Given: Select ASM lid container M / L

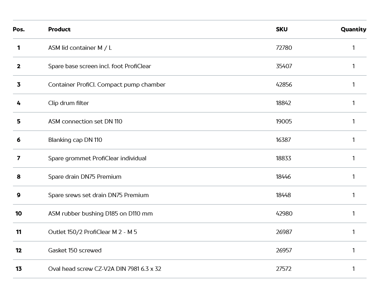Looking at the screenshot, I should 80,48.
